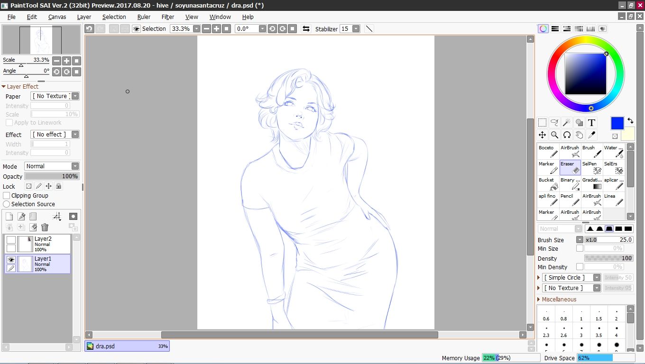Undo the last action in toolbar

click(89, 29)
